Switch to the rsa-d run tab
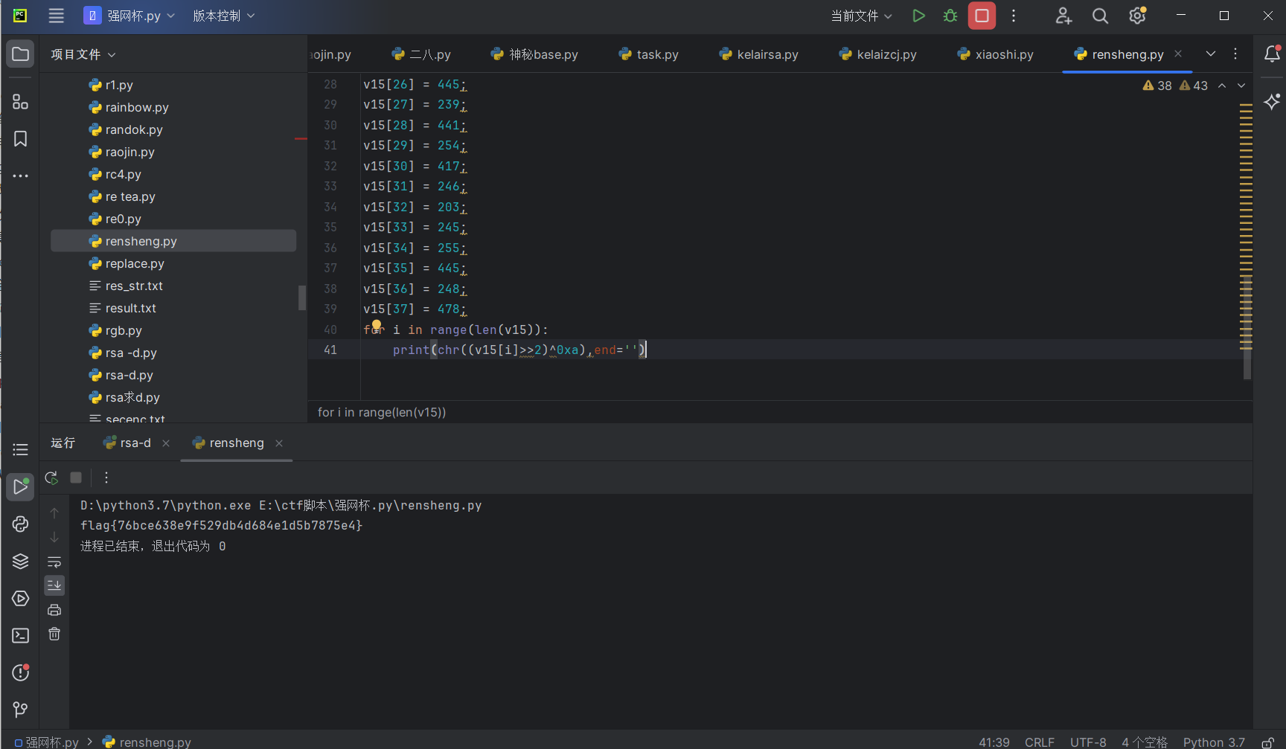Image resolution: width=1286 pixels, height=749 pixels. pyautogui.click(x=127, y=443)
